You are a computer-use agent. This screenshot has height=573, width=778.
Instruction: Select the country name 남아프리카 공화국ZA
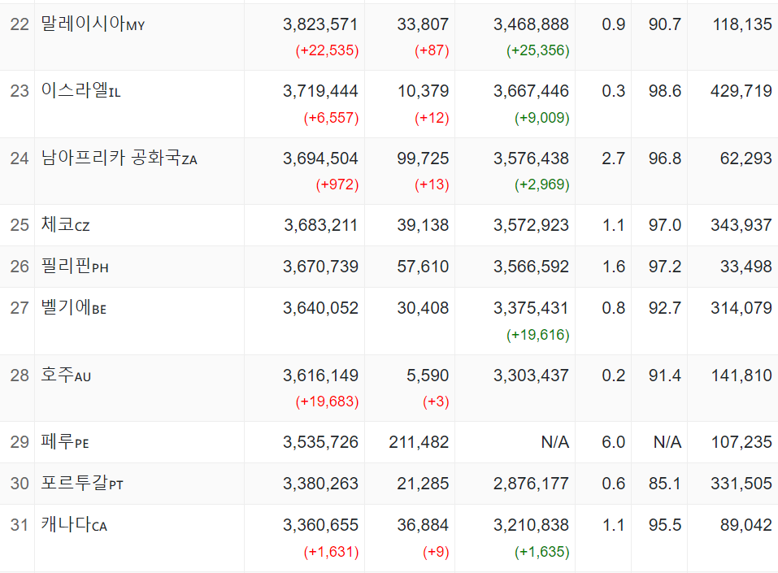point(119,158)
